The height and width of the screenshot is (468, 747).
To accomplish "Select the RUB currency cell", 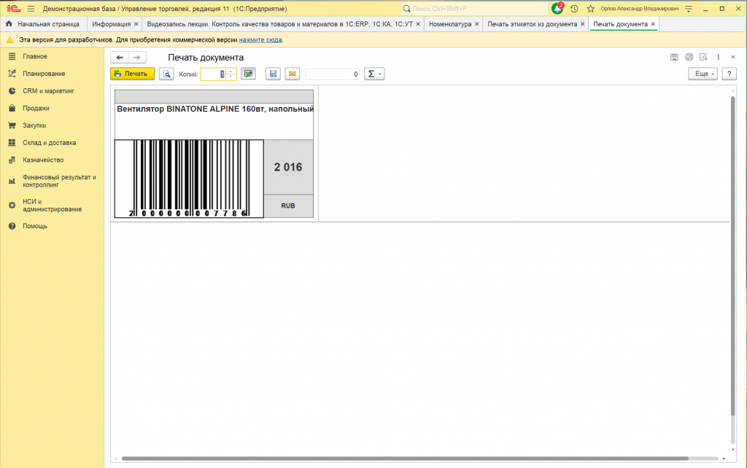I will coord(288,206).
